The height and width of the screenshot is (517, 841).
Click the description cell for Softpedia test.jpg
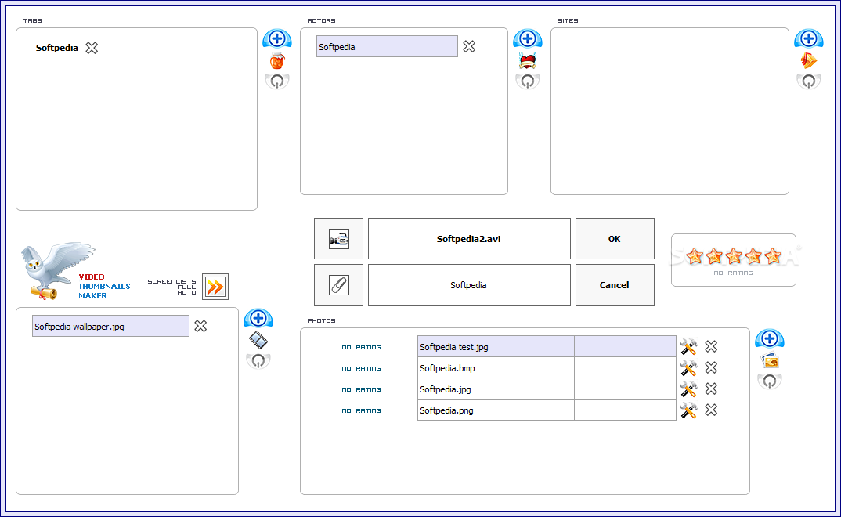(625, 346)
